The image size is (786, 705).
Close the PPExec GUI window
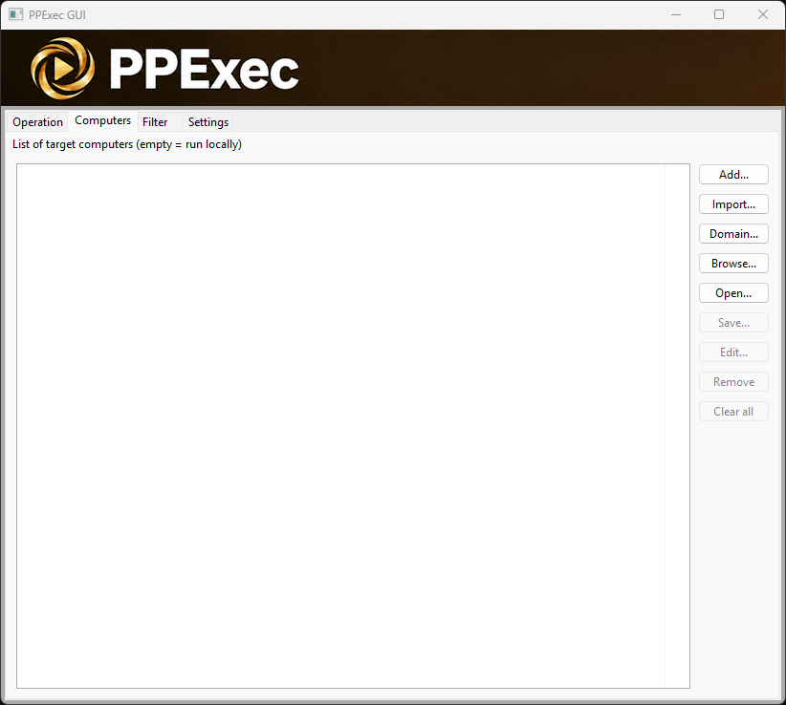(762, 14)
